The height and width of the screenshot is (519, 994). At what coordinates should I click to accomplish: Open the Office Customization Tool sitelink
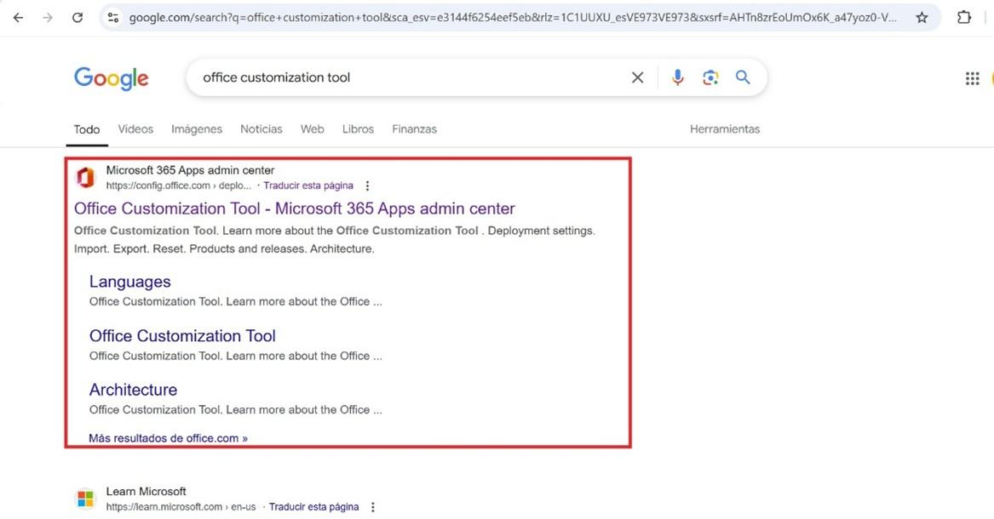182,335
